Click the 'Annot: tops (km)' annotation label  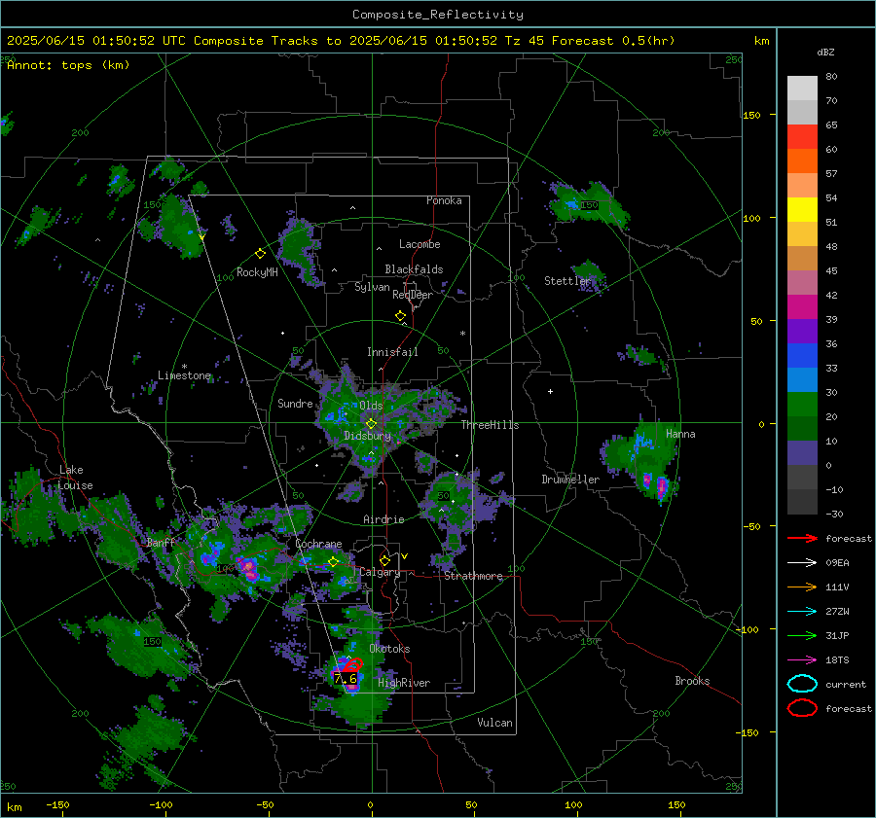[x=68, y=65]
